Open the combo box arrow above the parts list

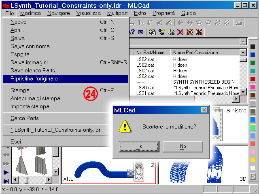[243, 42]
